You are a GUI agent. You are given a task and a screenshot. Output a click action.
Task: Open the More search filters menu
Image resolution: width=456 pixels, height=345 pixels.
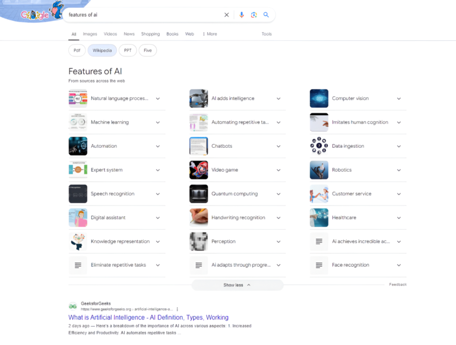tap(210, 34)
